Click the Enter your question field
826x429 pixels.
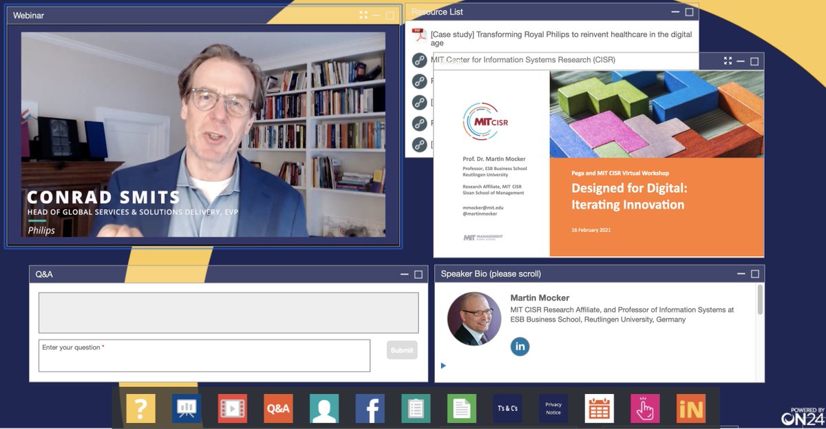pyautogui.click(x=204, y=355)
